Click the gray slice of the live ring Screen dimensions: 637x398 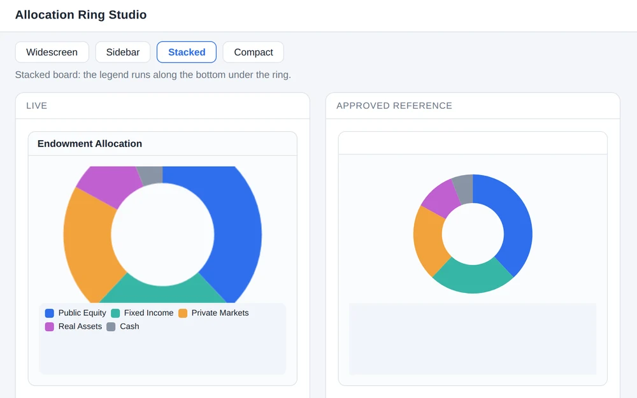click(x=151, y=174)
